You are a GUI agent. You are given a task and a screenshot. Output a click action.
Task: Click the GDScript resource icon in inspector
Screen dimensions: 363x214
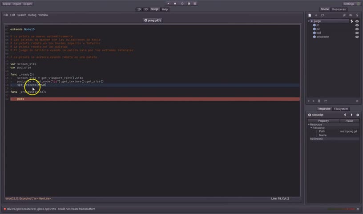point(310,115)
